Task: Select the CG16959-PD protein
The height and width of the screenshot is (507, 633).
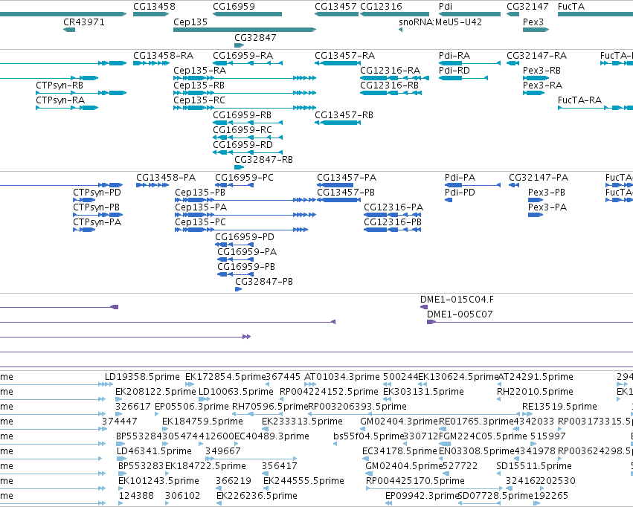Action: (234, 245)
